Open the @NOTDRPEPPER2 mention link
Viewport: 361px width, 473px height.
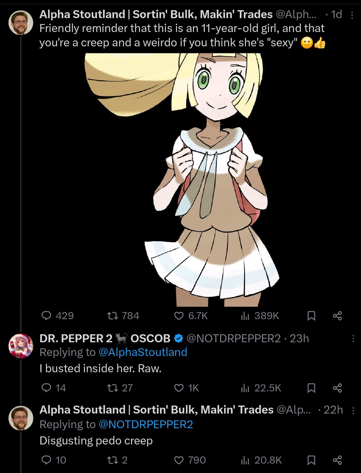(x=146, y=424)
